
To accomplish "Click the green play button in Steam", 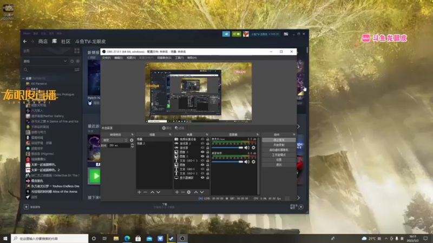I will click(94, 176).
